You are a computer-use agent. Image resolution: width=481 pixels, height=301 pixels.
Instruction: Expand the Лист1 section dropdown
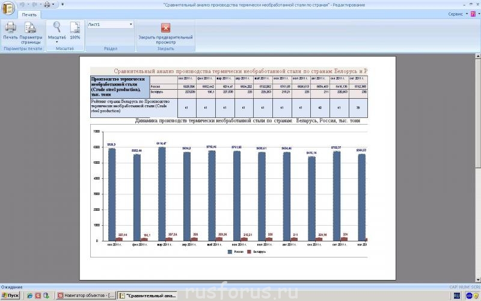pos(131,25)
